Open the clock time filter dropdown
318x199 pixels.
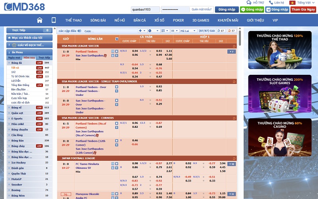(x=153, y=31)
